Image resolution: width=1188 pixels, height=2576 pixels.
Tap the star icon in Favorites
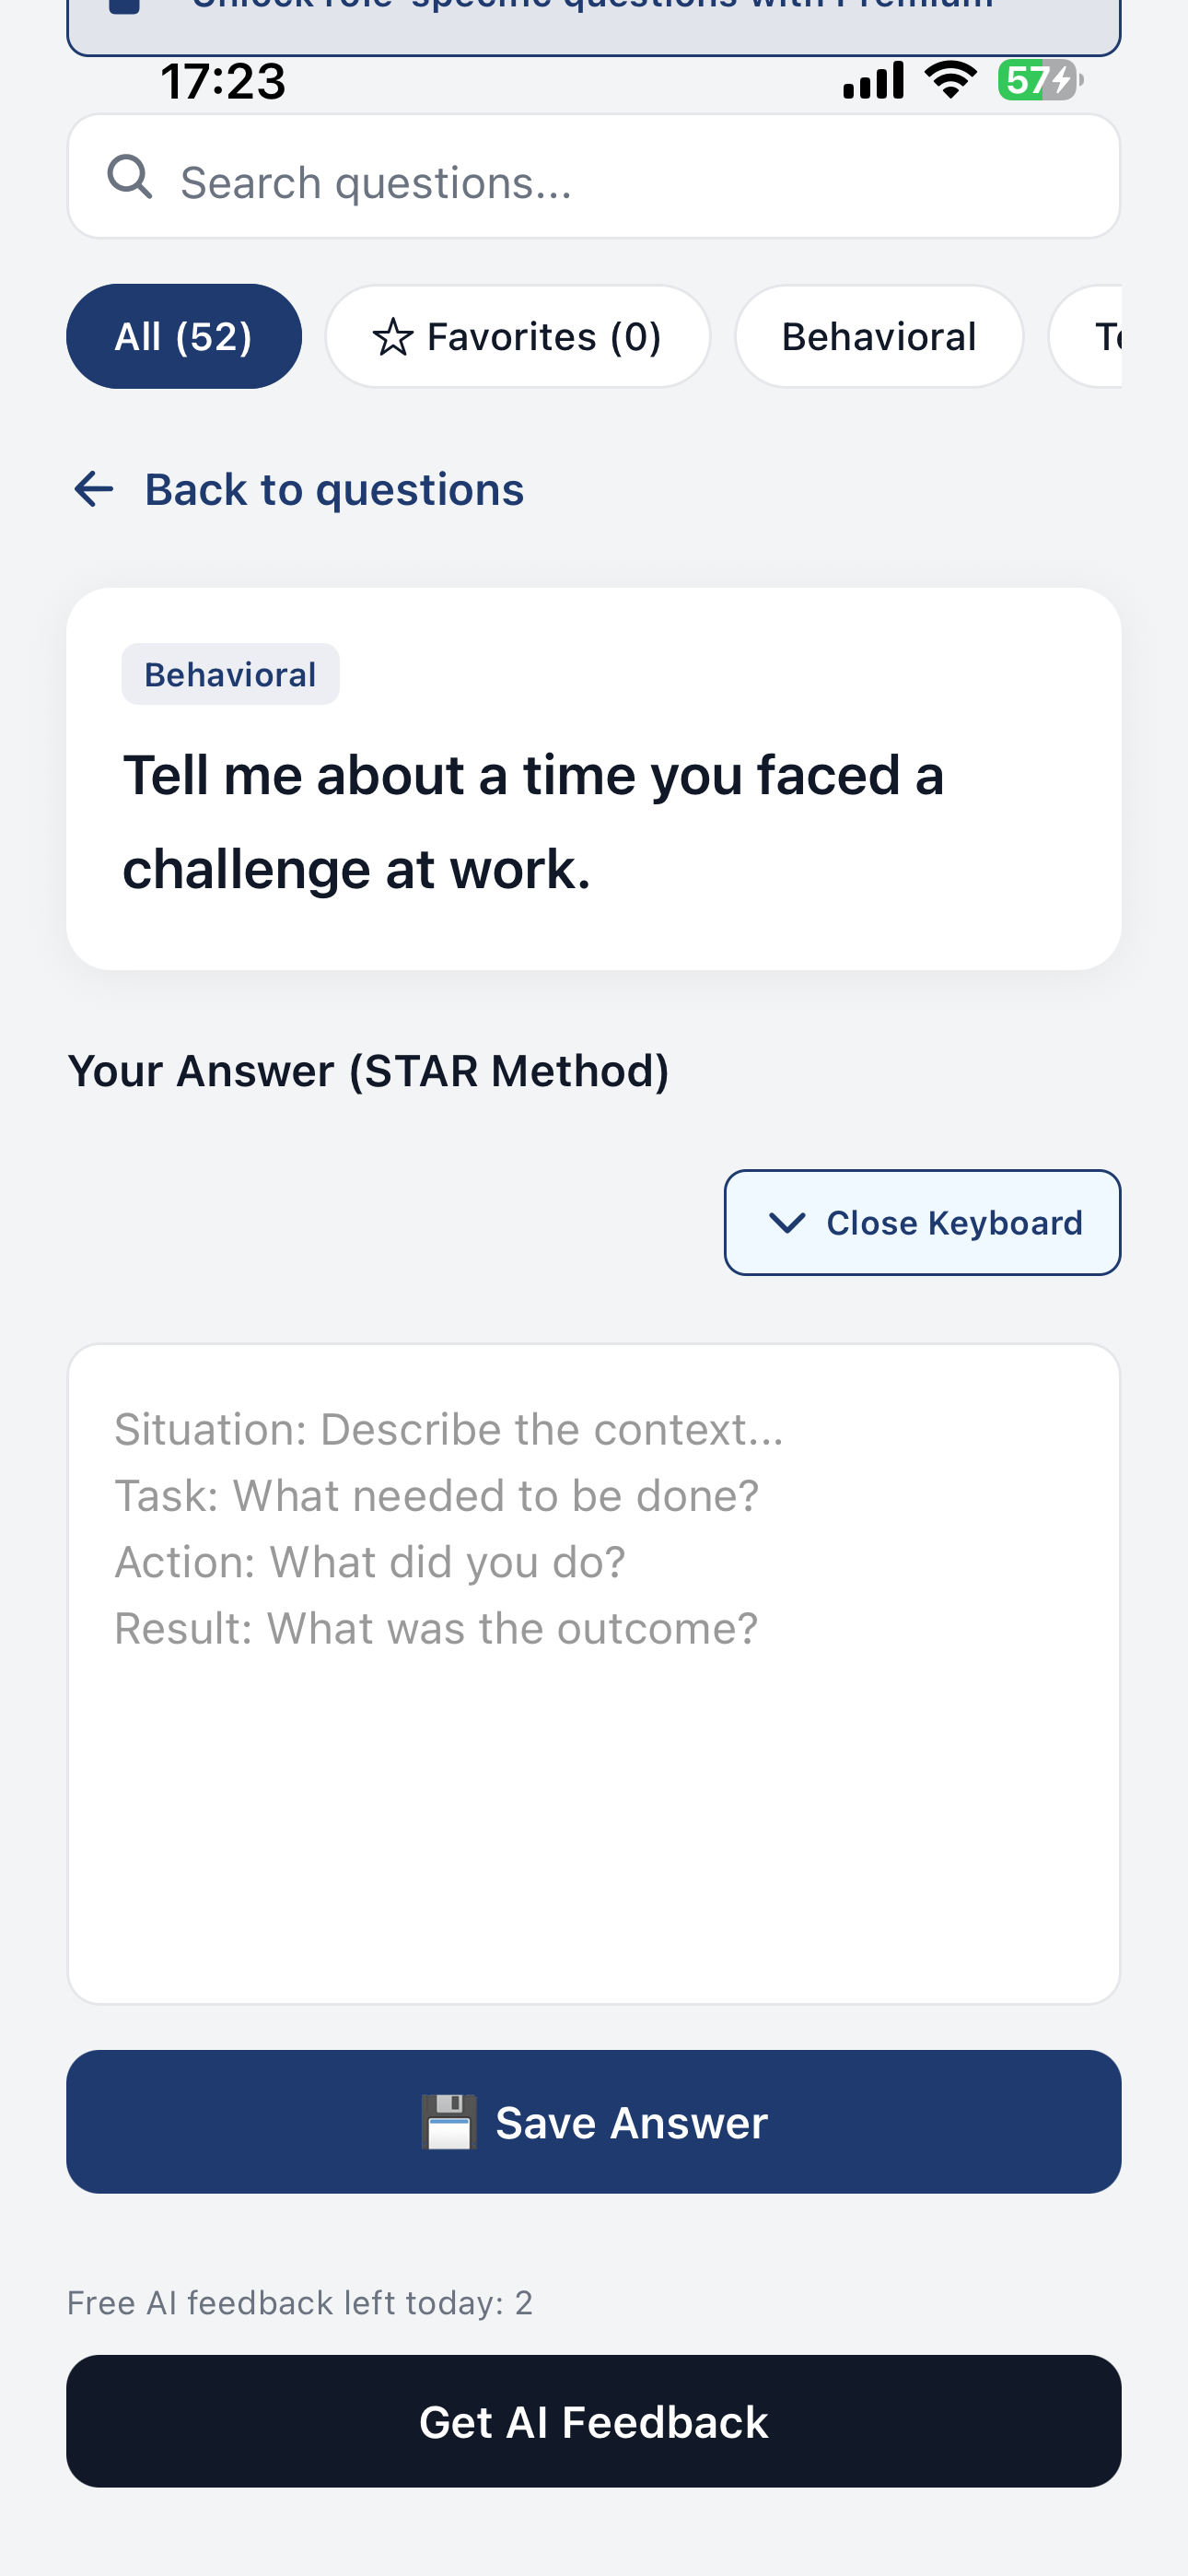[x=392, y=337]
